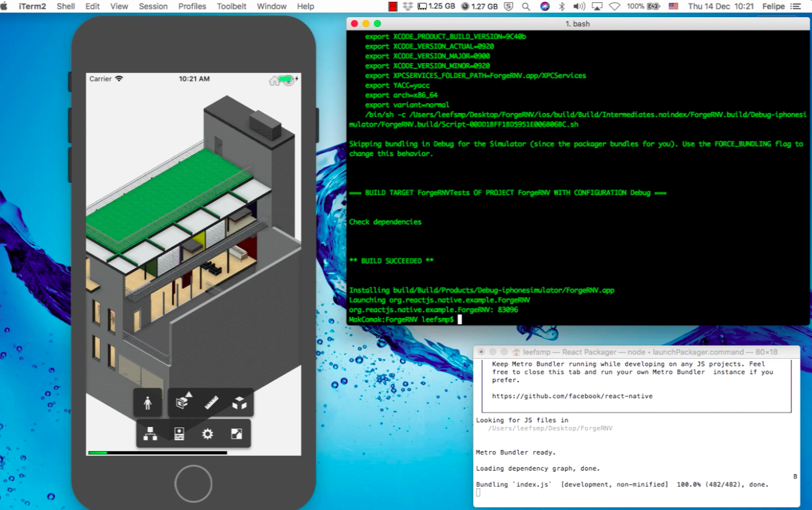Click the 100% battery indicator
Viewport: 812px width, 510px height.
point(643,6)
